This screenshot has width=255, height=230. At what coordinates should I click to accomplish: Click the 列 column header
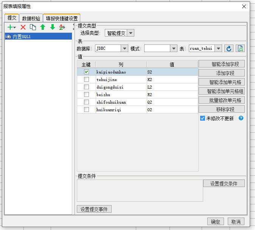(121, 64)
